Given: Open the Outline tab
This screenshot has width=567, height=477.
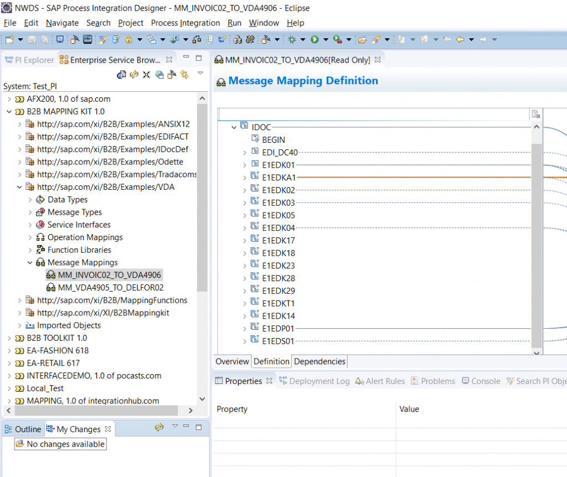Looking at the screenshot, I should (x=23, y=429).
